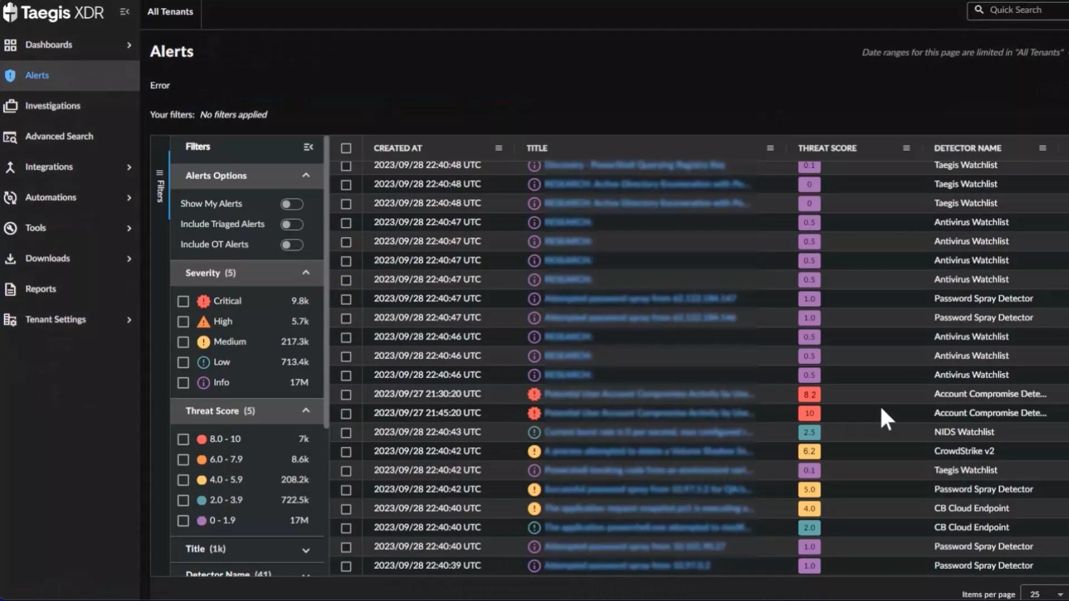Toggle the Show My Alerts switch
1069x601 pixels.
pos(291,204)
